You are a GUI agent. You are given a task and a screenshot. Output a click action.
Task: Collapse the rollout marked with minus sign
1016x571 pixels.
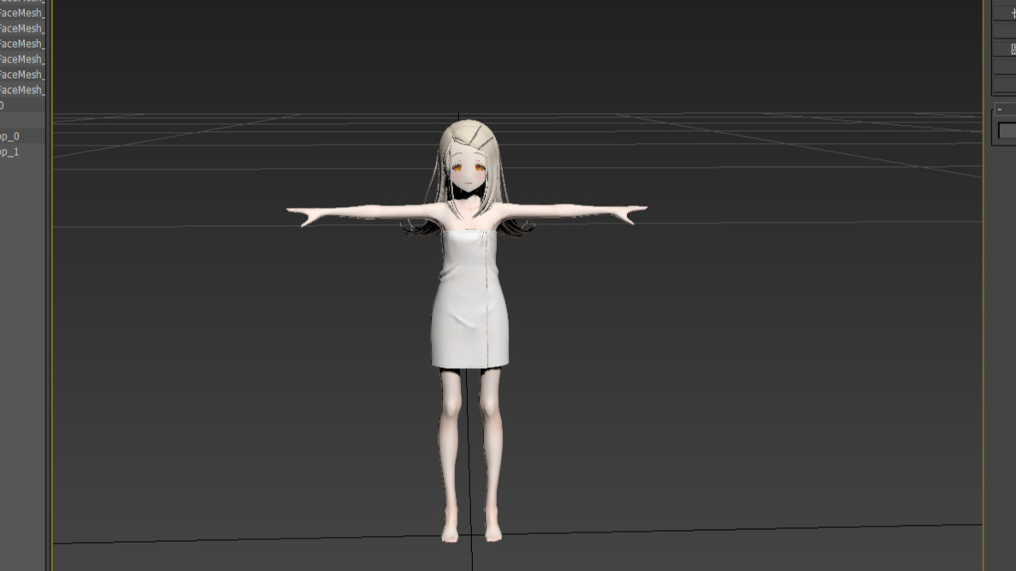click(1000, 110)
